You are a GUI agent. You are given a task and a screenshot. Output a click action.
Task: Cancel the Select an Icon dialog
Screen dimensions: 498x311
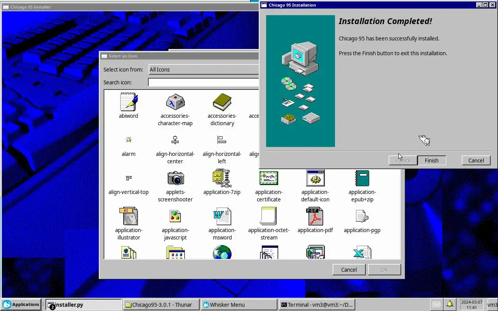(349, 270)
